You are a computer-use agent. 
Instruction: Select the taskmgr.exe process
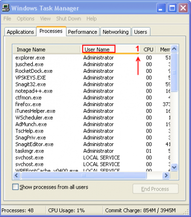(92, 151)
